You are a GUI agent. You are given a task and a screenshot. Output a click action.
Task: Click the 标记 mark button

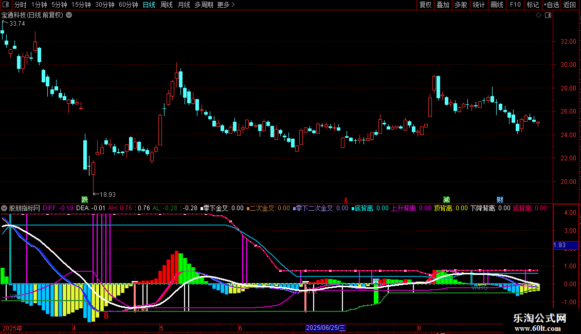coord(533,5)
